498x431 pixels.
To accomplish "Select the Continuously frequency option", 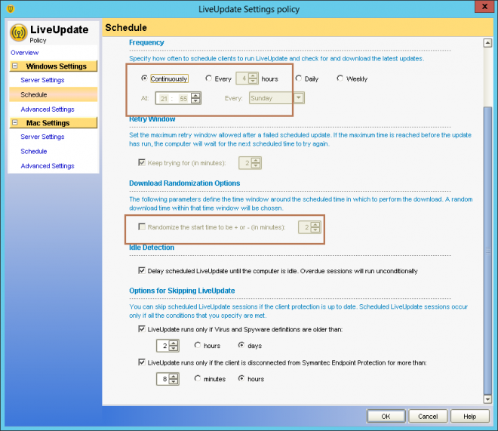I will 145,79.
